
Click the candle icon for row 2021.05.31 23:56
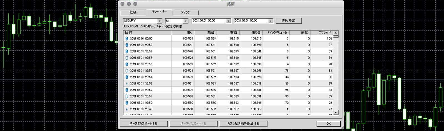(127, 64)
